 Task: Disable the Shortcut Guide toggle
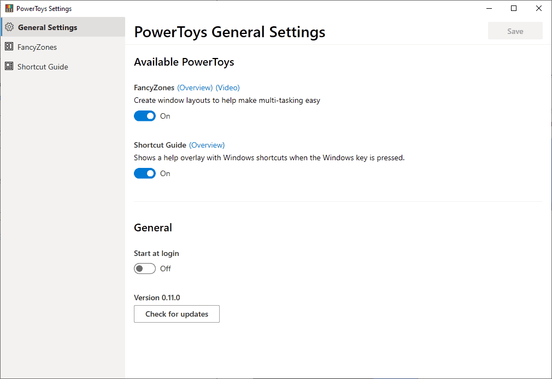click(144, 173)
